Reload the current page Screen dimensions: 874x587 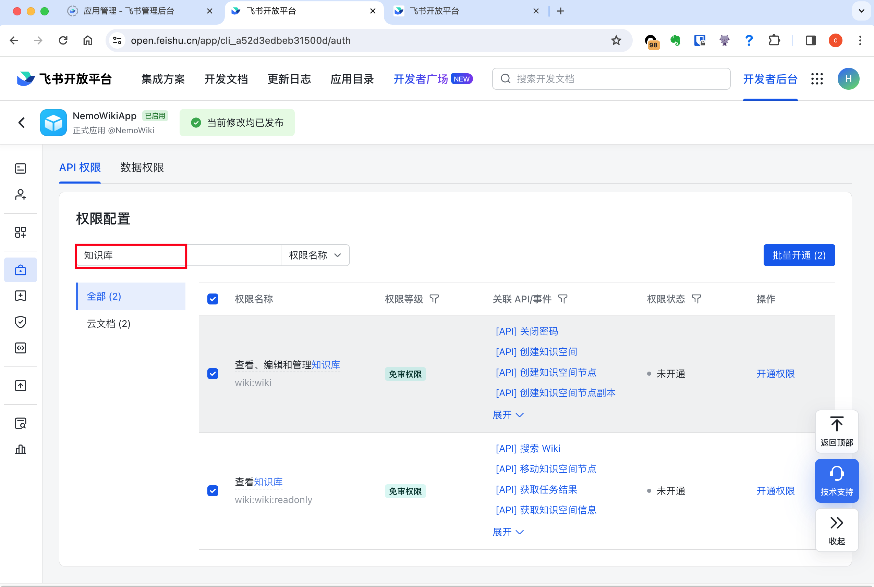[x=63, y=40]
